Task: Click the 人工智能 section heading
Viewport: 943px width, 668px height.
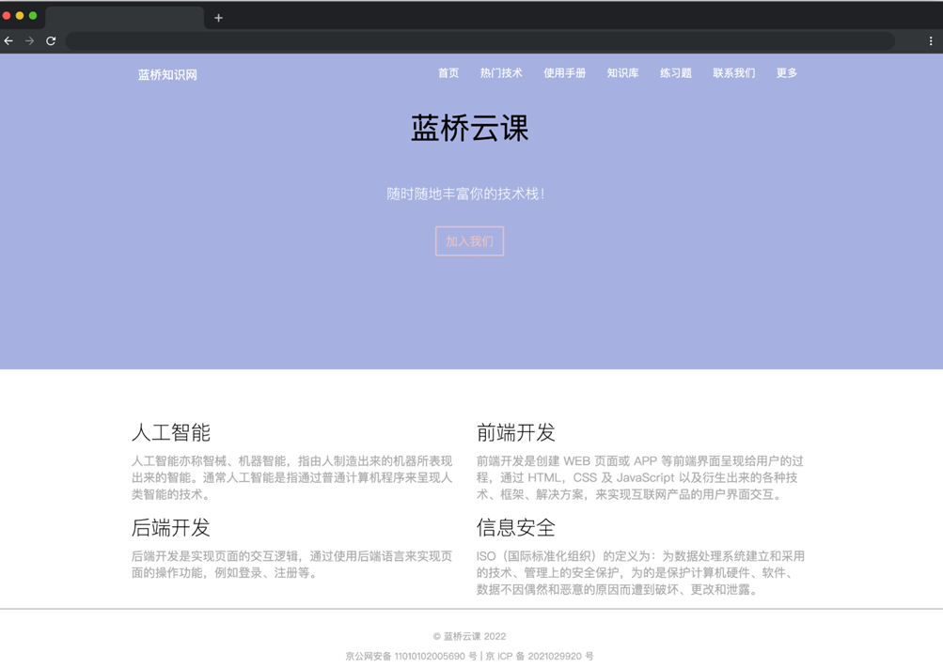Action: [x=170, y=432]
